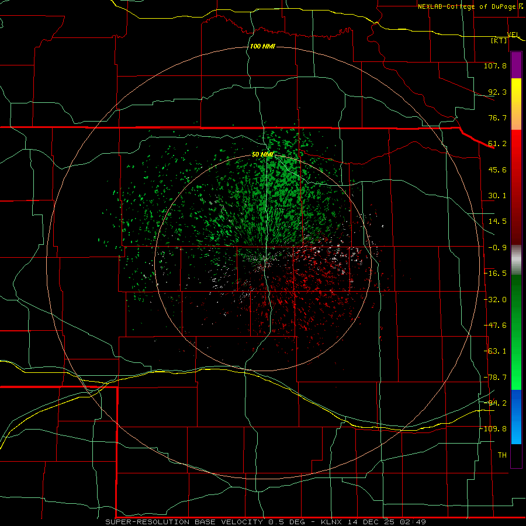Click the -78.7 legend value

(496, 378)
